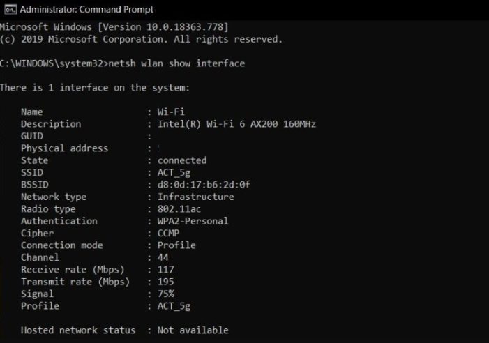Click the Physical address label

tap(64, 148)
